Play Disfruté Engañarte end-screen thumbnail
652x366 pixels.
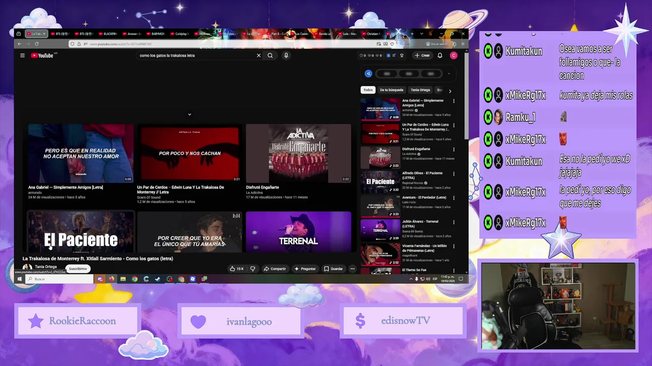[x=298, y=154]
